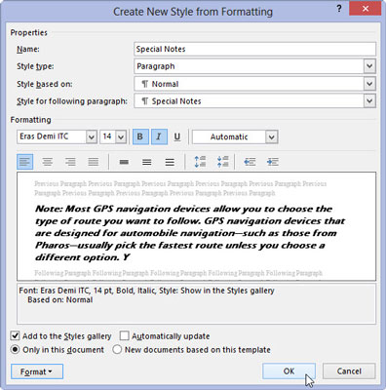Click the Cancel button
This screenshot has width=386, height=390.
(x=349, y=371)
